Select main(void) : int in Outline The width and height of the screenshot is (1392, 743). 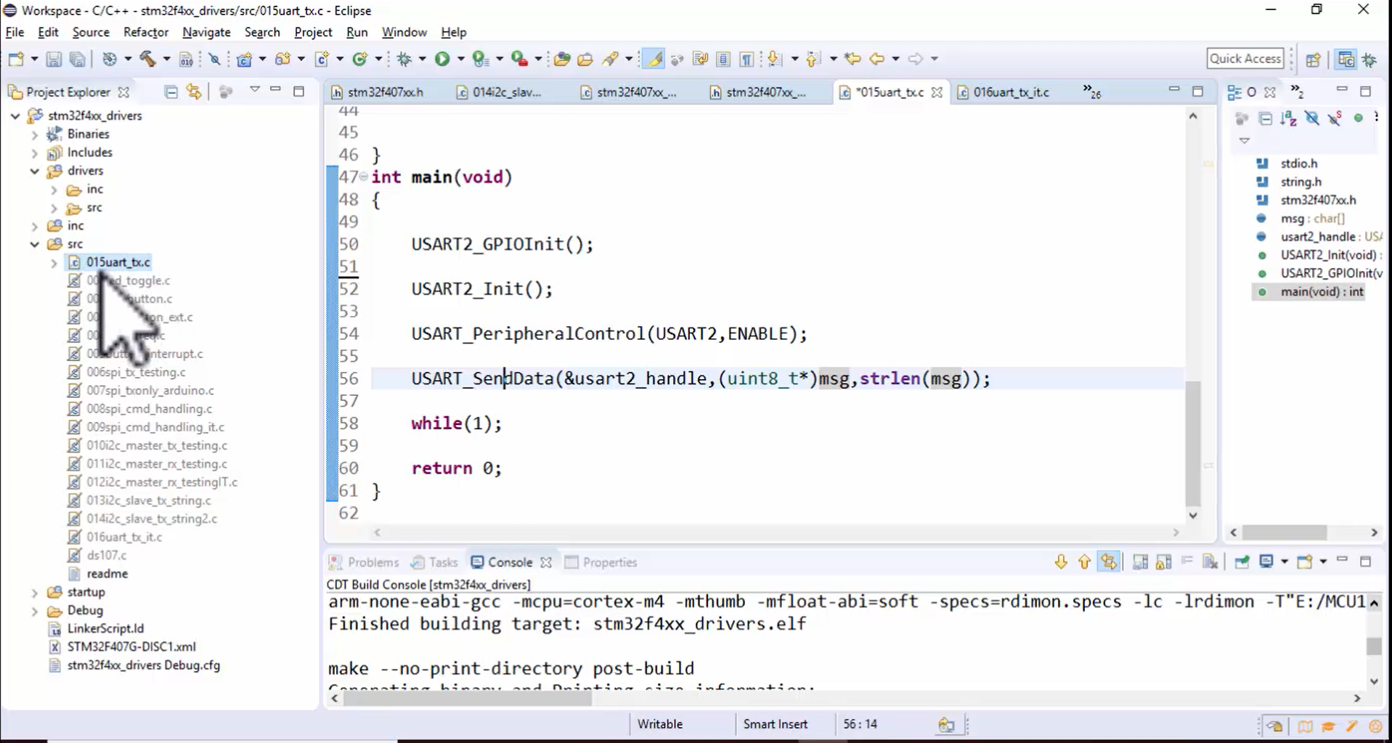click(1322, 291)
